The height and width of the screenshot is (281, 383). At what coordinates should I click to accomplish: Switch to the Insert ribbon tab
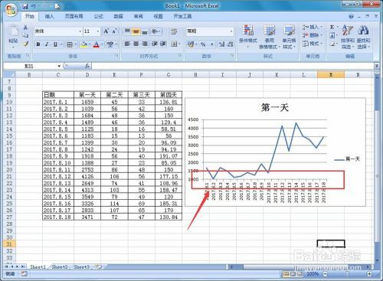tap(49, 16)
